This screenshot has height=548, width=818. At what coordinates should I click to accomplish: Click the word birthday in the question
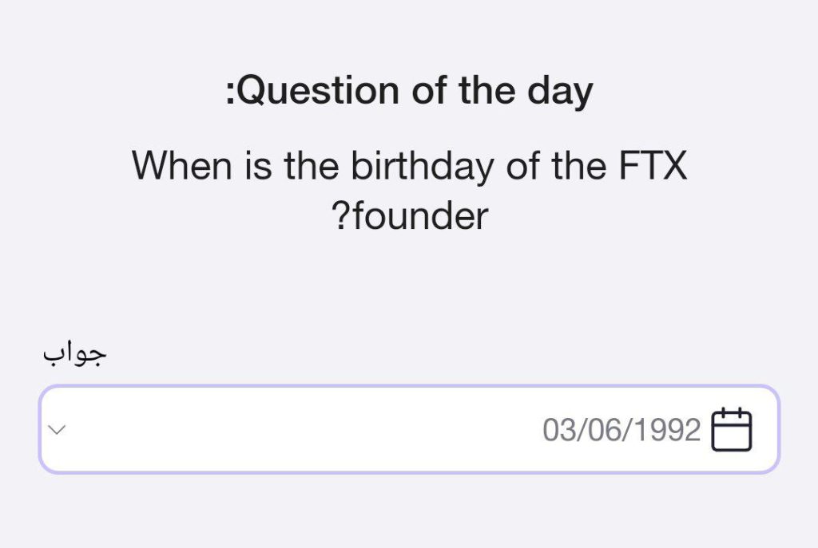click(x=422, y=167)
